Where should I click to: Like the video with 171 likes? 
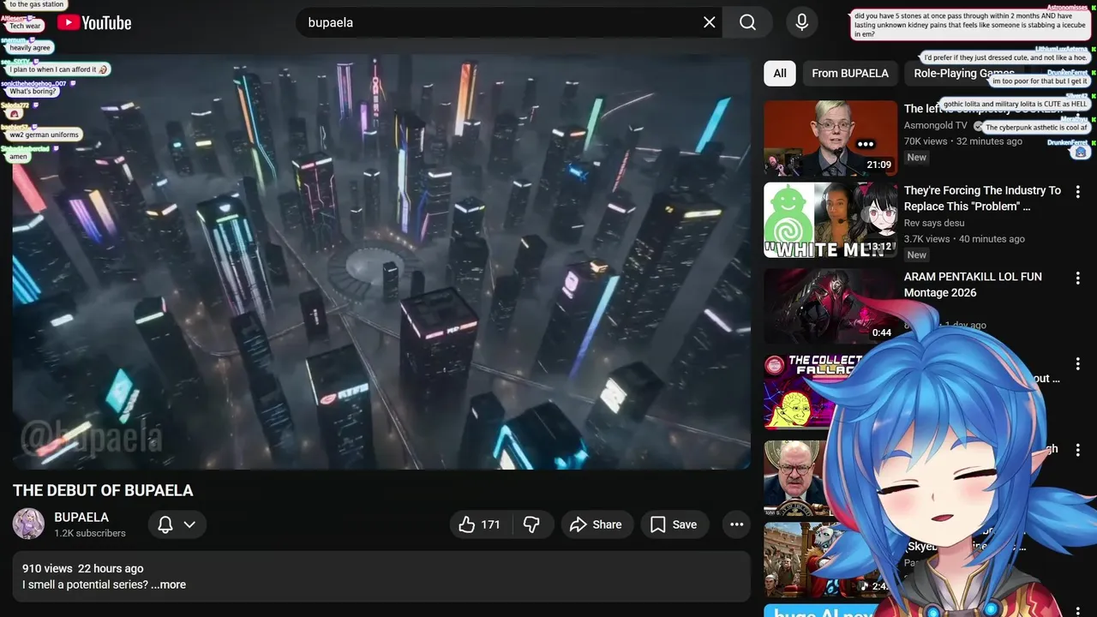pyautogui.click(x=480, y=524)
